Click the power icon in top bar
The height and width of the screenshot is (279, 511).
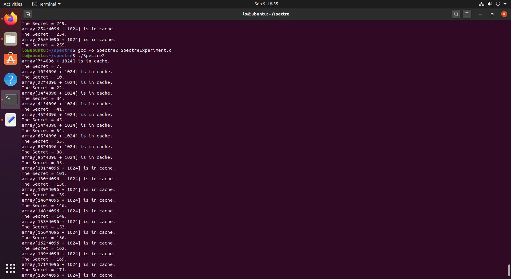(498, 4)
